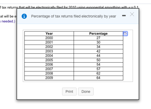151x109 pixels.
Task: Click the dialog title text
Action: [x=74, y=16]
